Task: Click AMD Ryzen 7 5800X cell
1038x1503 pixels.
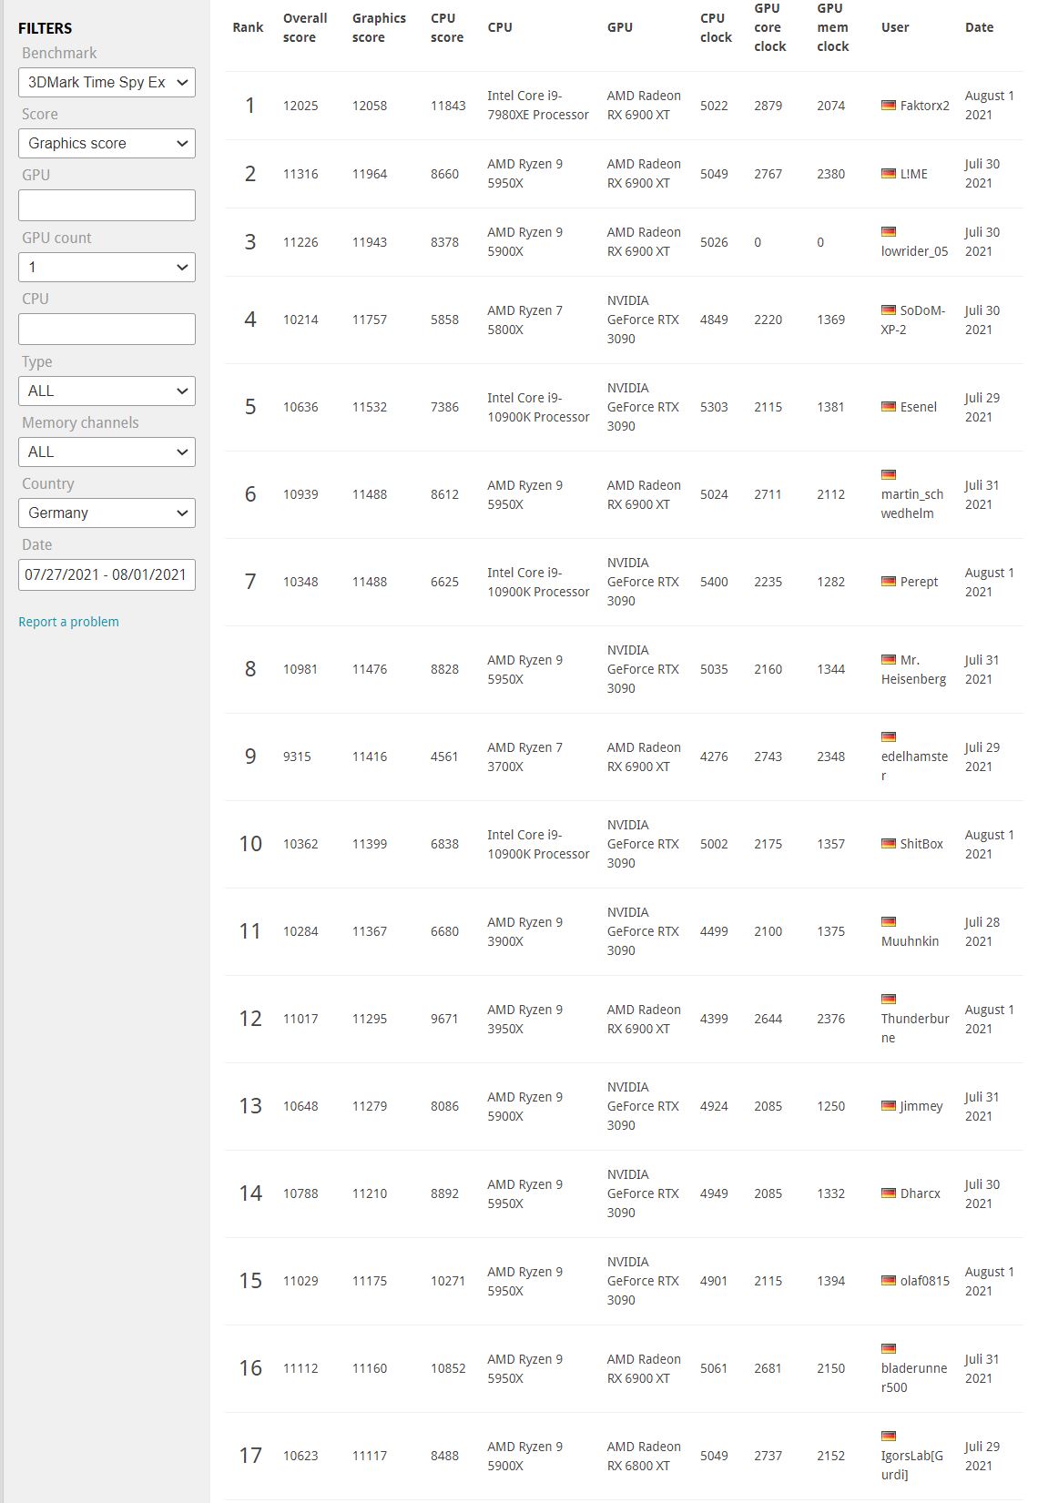Action: tap(524, 320)
